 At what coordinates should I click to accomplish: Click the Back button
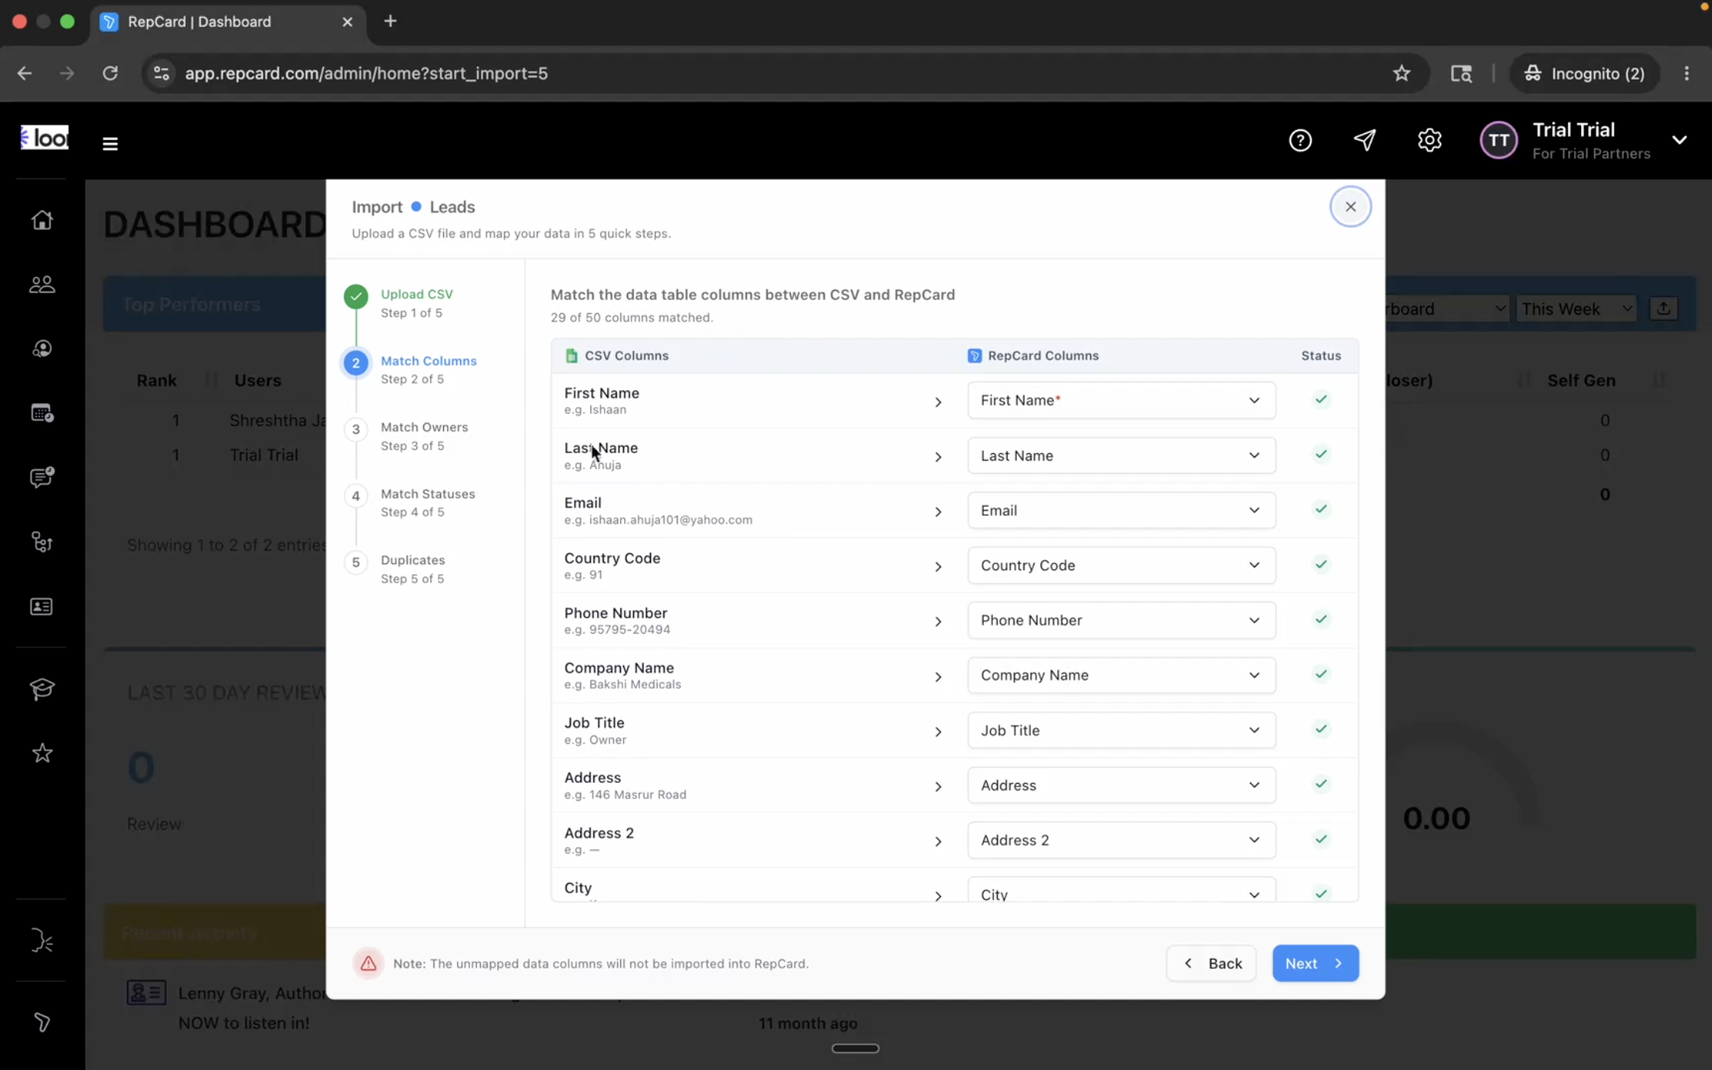click(1211, 963)
